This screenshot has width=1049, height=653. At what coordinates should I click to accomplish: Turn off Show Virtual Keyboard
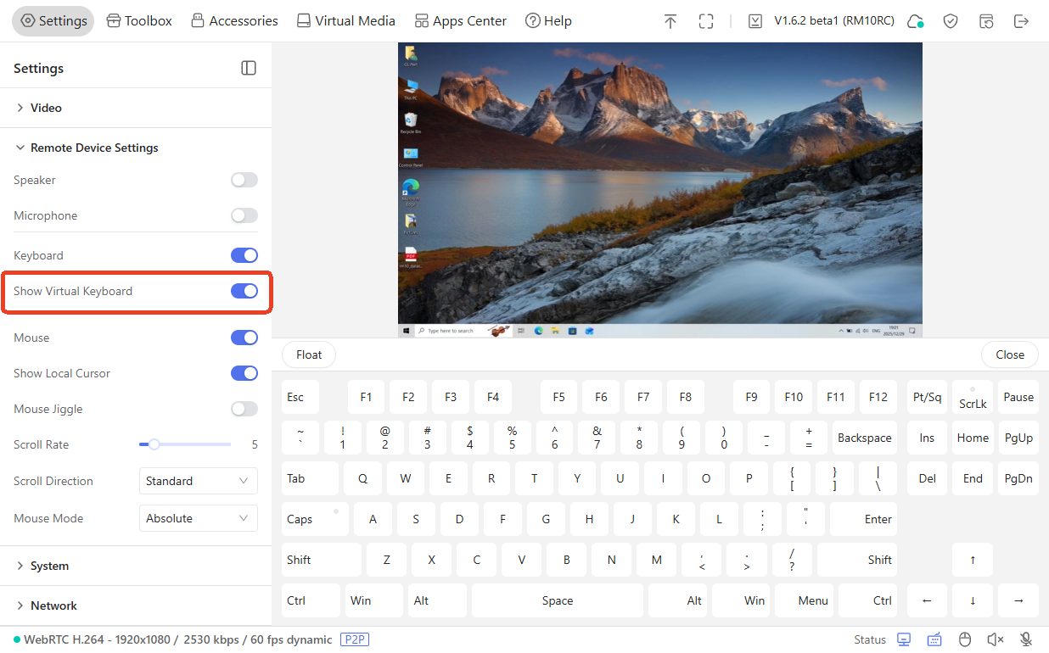point(244,291)
